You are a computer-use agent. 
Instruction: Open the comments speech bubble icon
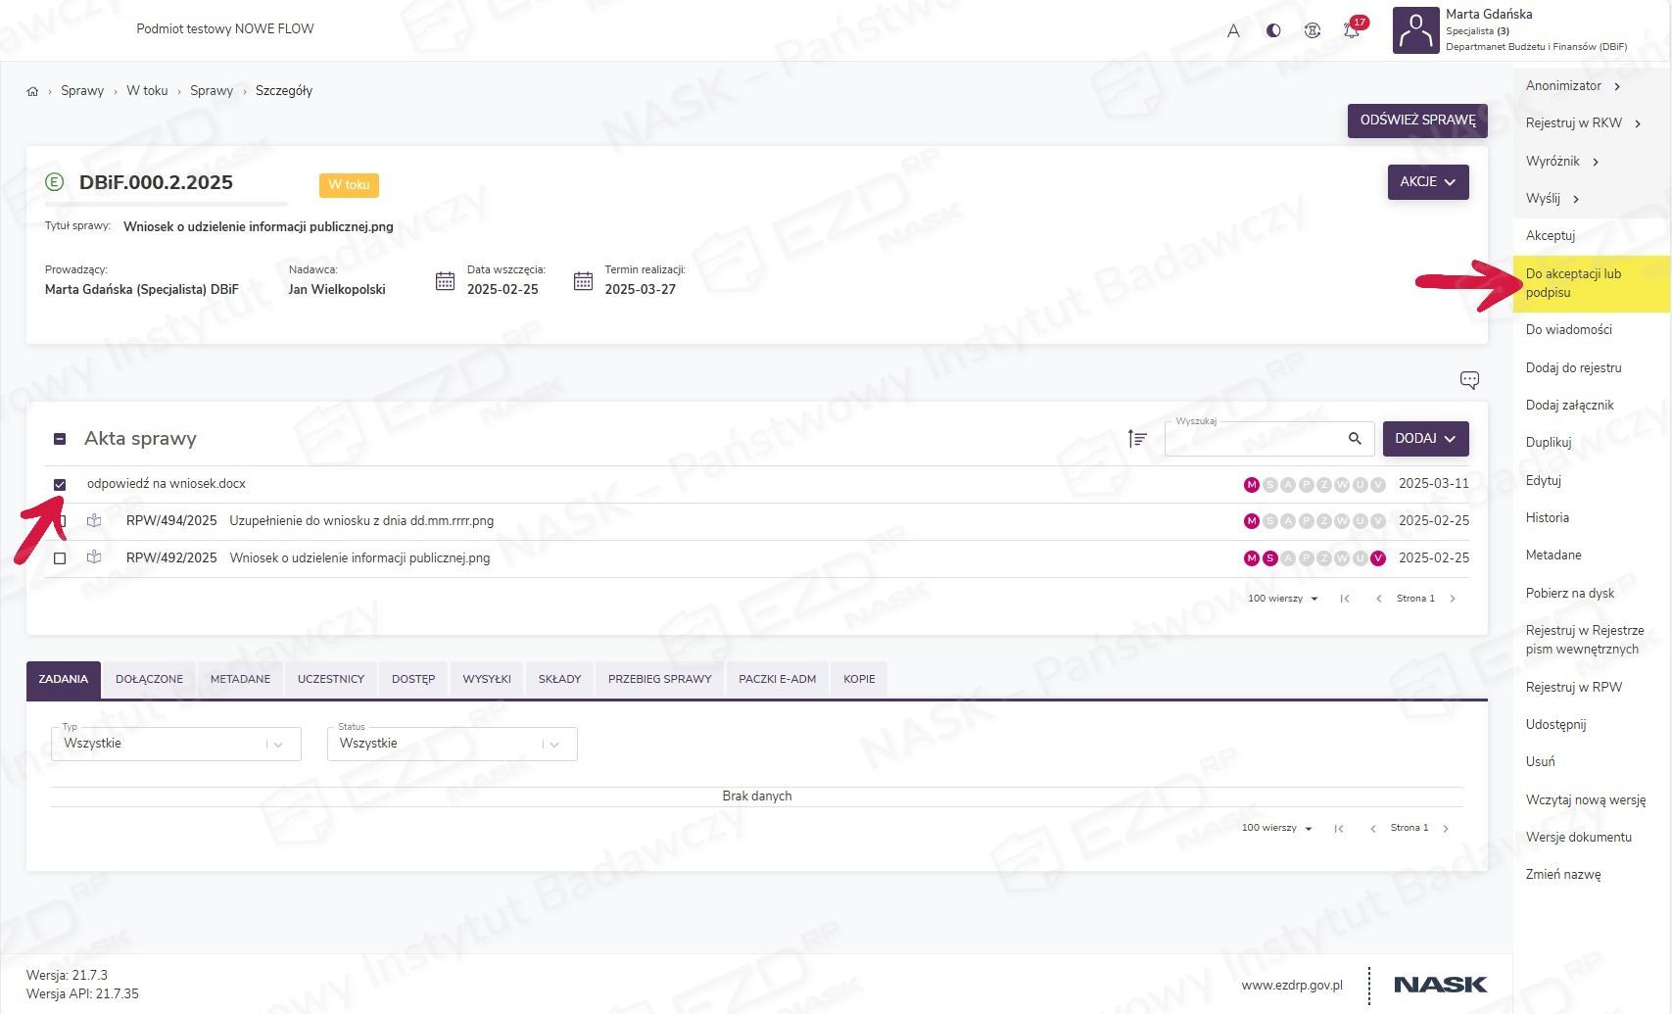(1468, 380)
